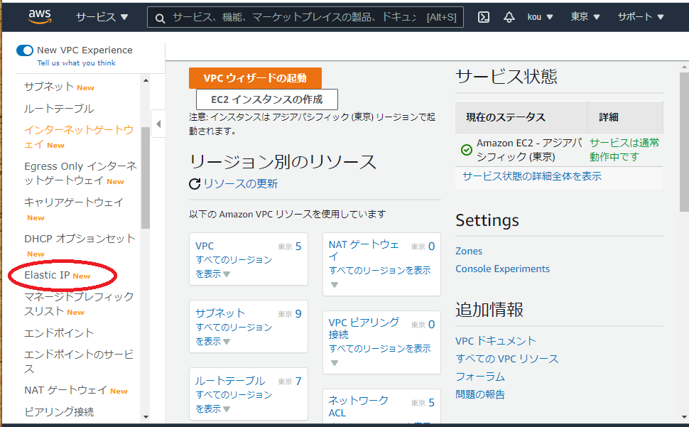Expand すべてのリージョンを表示 under NAT ゲートウェイ card
Image resolution: width=689 pixels, height=427 pixels.
(x=379, y=277)
